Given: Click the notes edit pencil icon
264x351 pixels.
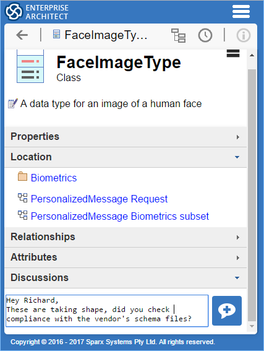Looking at the screenshot, I should (x=12, y=103).
